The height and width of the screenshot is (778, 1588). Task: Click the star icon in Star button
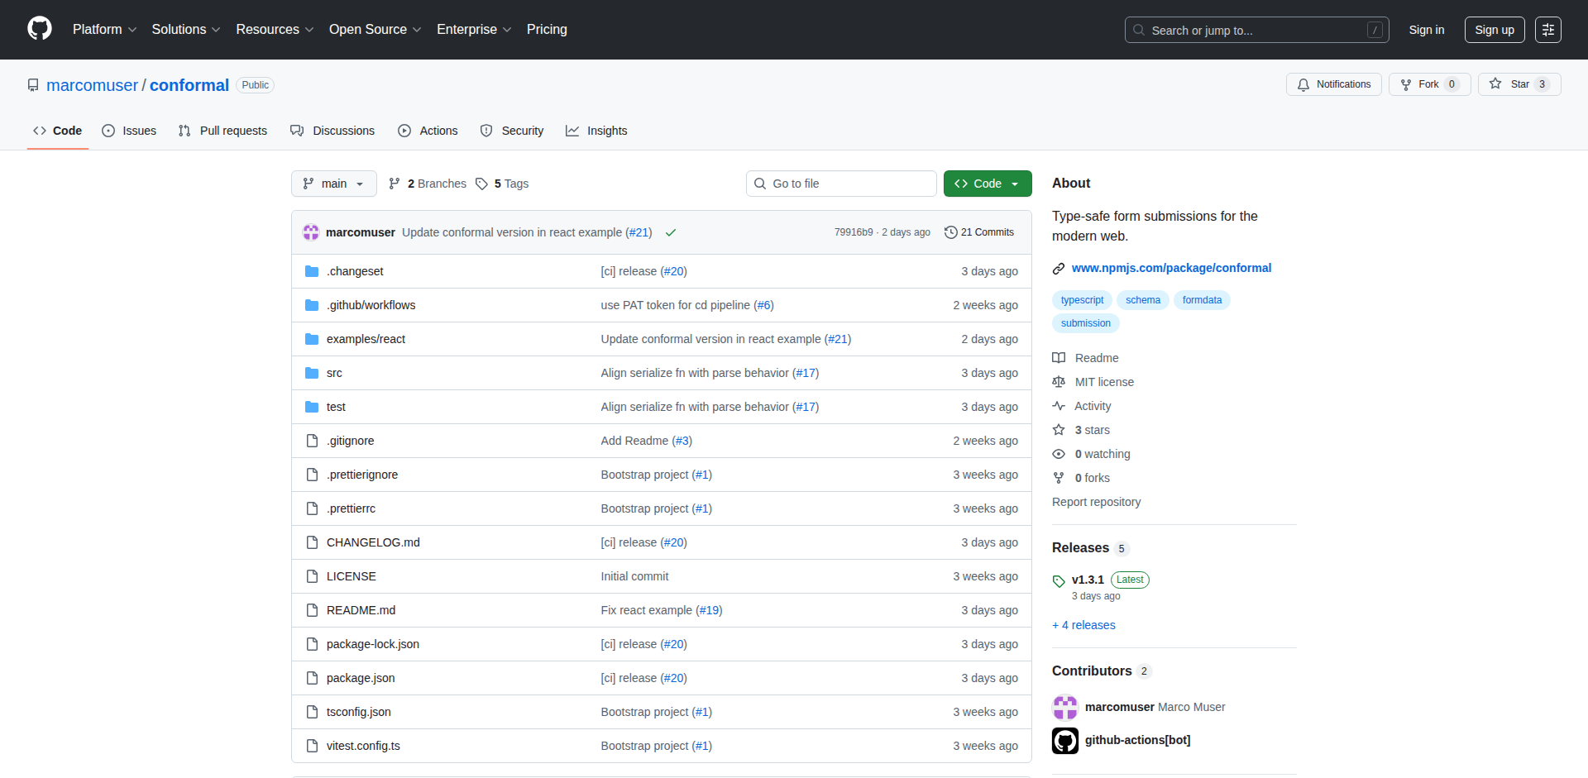(1495, 84)
